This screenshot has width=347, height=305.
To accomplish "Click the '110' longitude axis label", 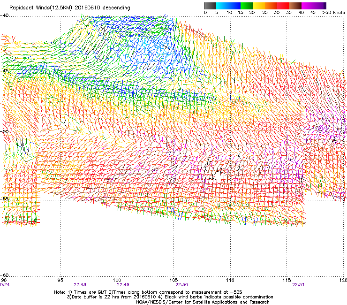I will pyautogui.click(x=230, y=280).
